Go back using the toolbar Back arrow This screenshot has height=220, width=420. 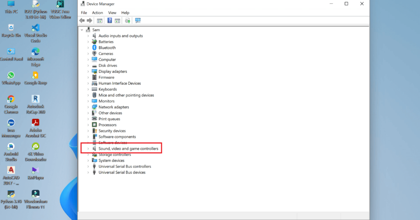tap(82, 20)
